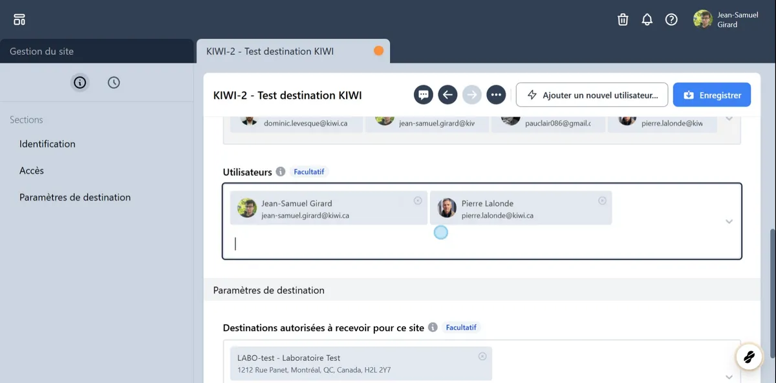
Task: Click info icon beside Utilisateurs label
Action: click(280, 172)
